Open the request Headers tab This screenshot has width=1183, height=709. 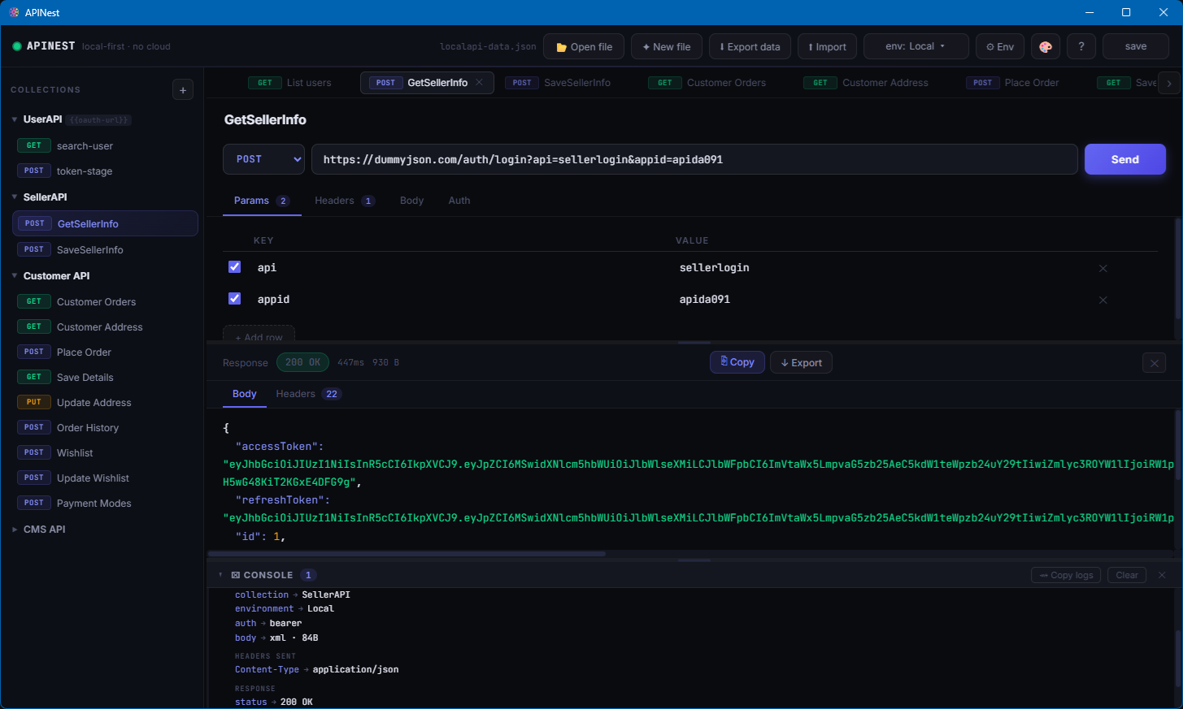[344, 201]
